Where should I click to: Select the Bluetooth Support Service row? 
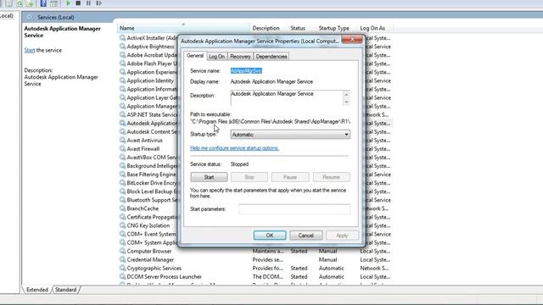click(148, 200)
